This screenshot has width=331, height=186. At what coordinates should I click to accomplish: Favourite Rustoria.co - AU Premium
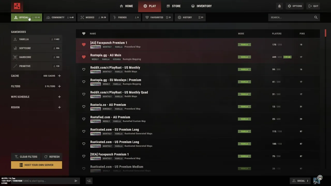pyautogui.click(x=84, y=106)
